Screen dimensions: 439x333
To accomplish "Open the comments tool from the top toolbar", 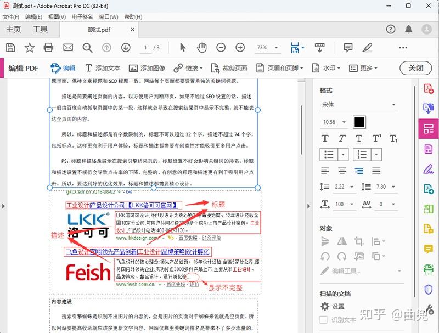I will tap(347, 48).
